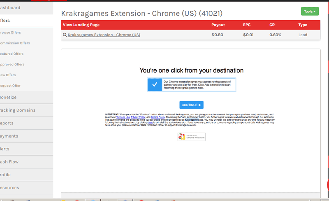Open the Privacy Policy link
The image size is (329, 201).
(x=138, y=117)
